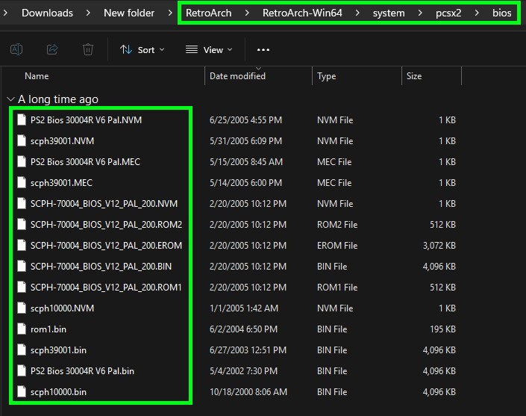Screen dimensions: 526x416
Task: Click the Rename toolbar icon
Action: [x=16, y=50]
